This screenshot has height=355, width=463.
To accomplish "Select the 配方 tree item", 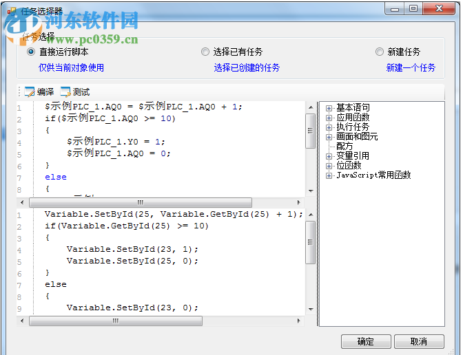I will [x=344, y=147].
